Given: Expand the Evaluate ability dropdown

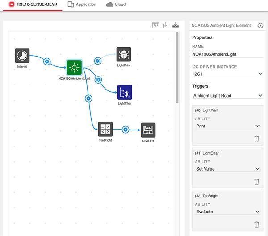Looking at the screenshot, I should [x=227, y=212].
